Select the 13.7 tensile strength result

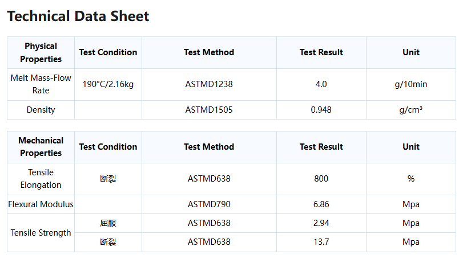[321, 242]
